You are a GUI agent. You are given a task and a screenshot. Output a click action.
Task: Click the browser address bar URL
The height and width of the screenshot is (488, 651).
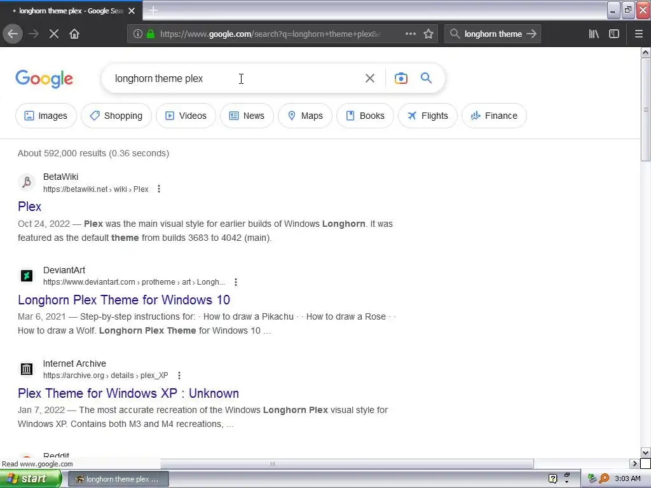click(x=271, y=34)
